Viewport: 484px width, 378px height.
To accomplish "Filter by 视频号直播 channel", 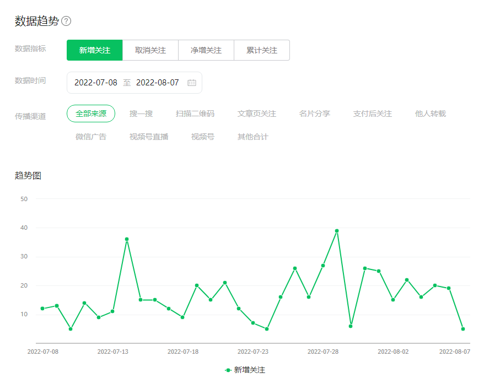I will 149,137.
